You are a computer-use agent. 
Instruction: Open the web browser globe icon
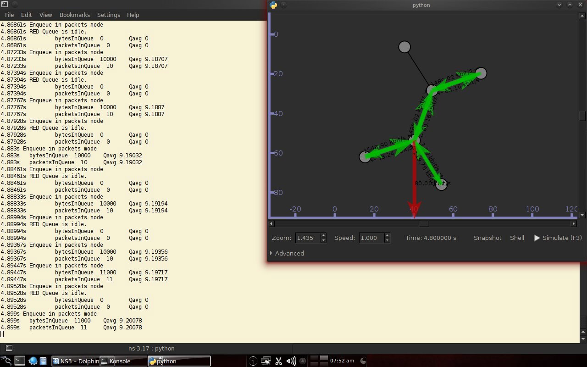(x=33, y=361)
